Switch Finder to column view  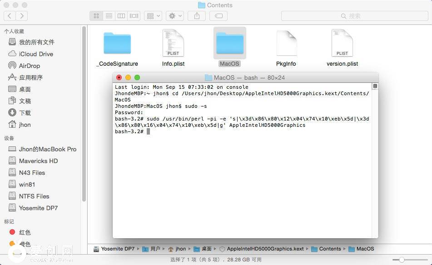pos(121,16)
